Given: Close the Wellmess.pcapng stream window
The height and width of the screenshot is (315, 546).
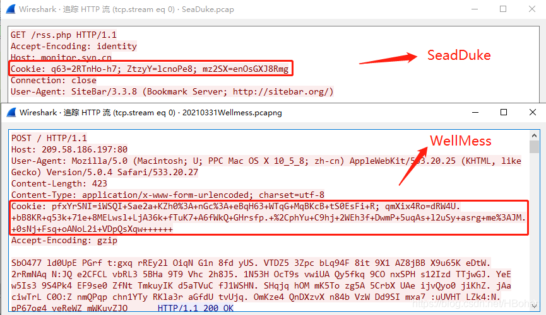Looking at the screenshot, I should tap(533, 112).
